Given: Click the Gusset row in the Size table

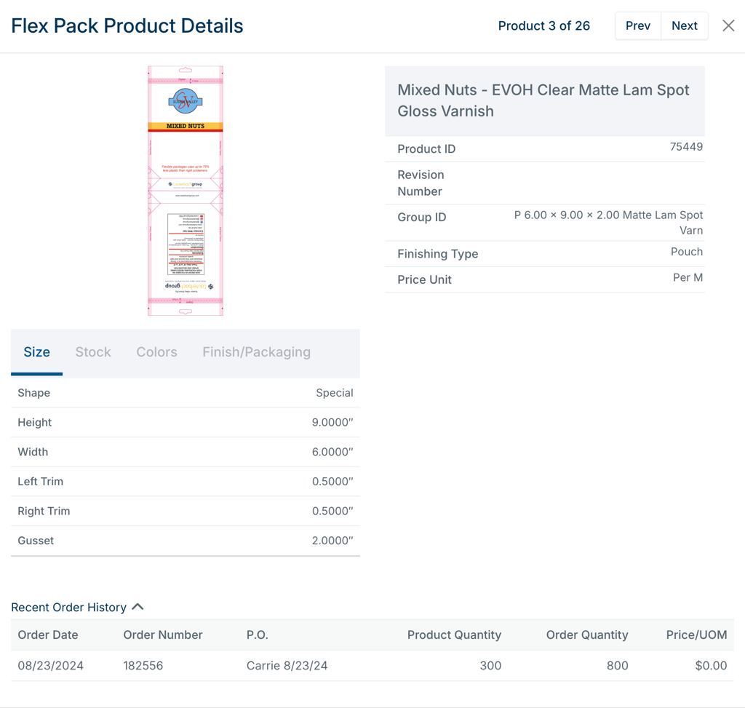Looking at the screenshot, I should tap(185, 541).
